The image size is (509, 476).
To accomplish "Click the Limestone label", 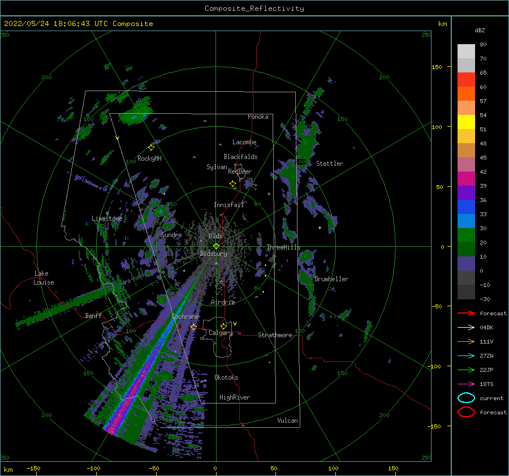I will 107,218.
